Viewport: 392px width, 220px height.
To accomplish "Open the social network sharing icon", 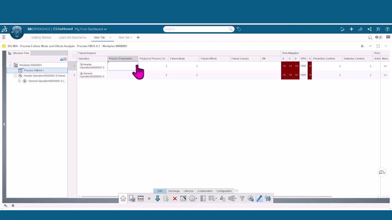I will [x=369, y=29].
